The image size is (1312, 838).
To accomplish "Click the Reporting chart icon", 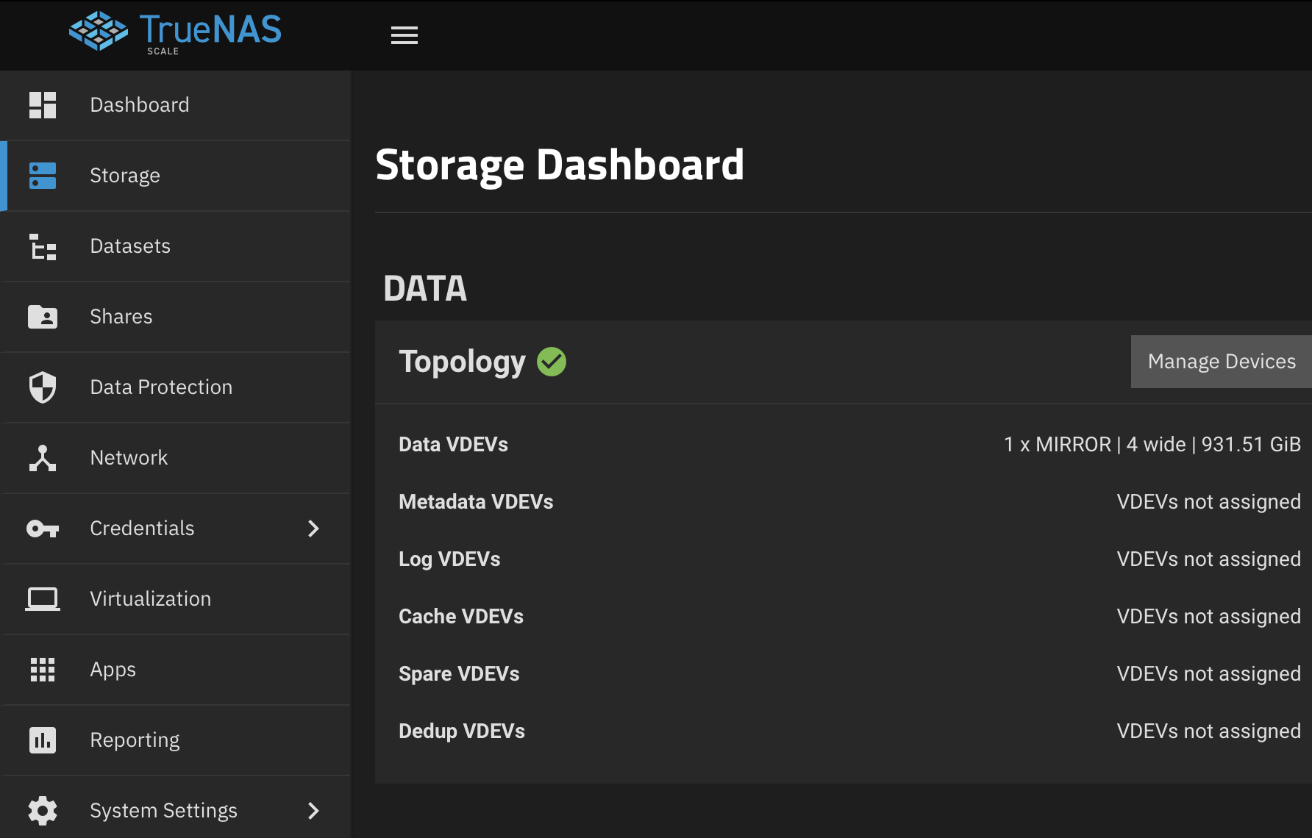I will point(43,740).
